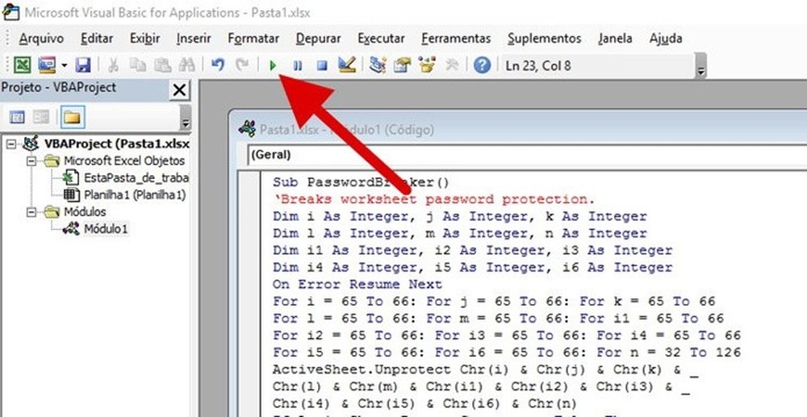This screenshot has height=417, width=807.
Task: Click the Find binoculars icon
Action: pyautogui.click(x=187, y=65)
